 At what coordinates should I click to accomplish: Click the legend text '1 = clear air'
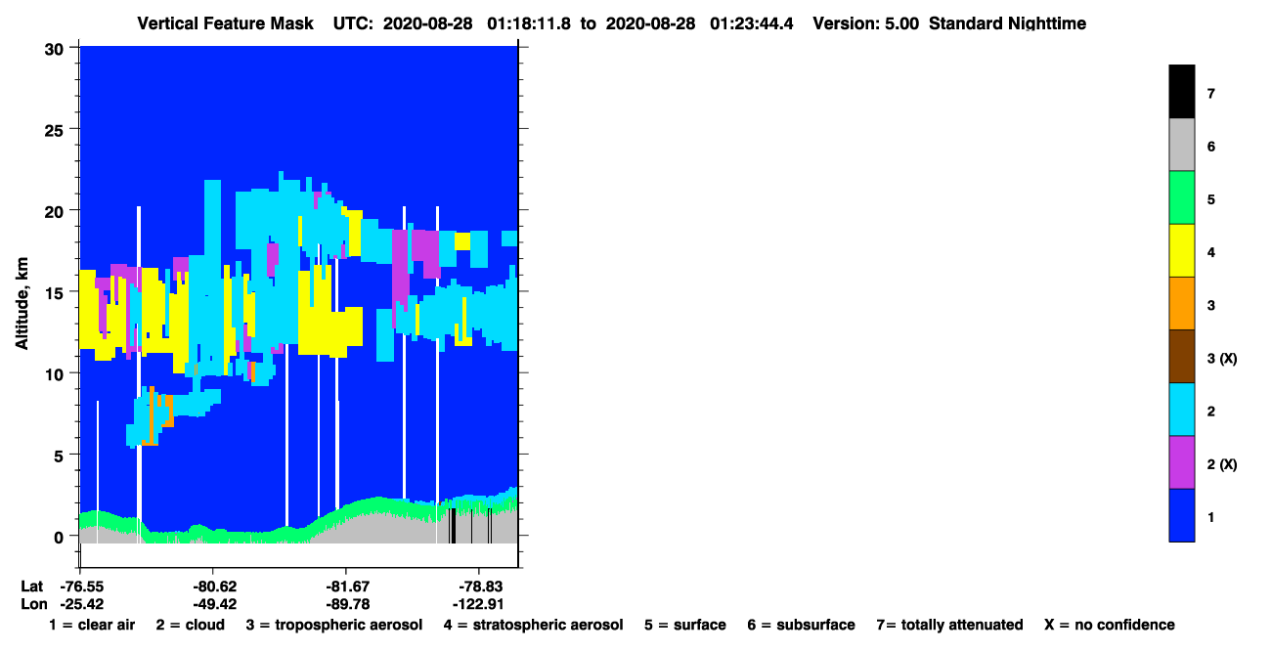(92, 625)
